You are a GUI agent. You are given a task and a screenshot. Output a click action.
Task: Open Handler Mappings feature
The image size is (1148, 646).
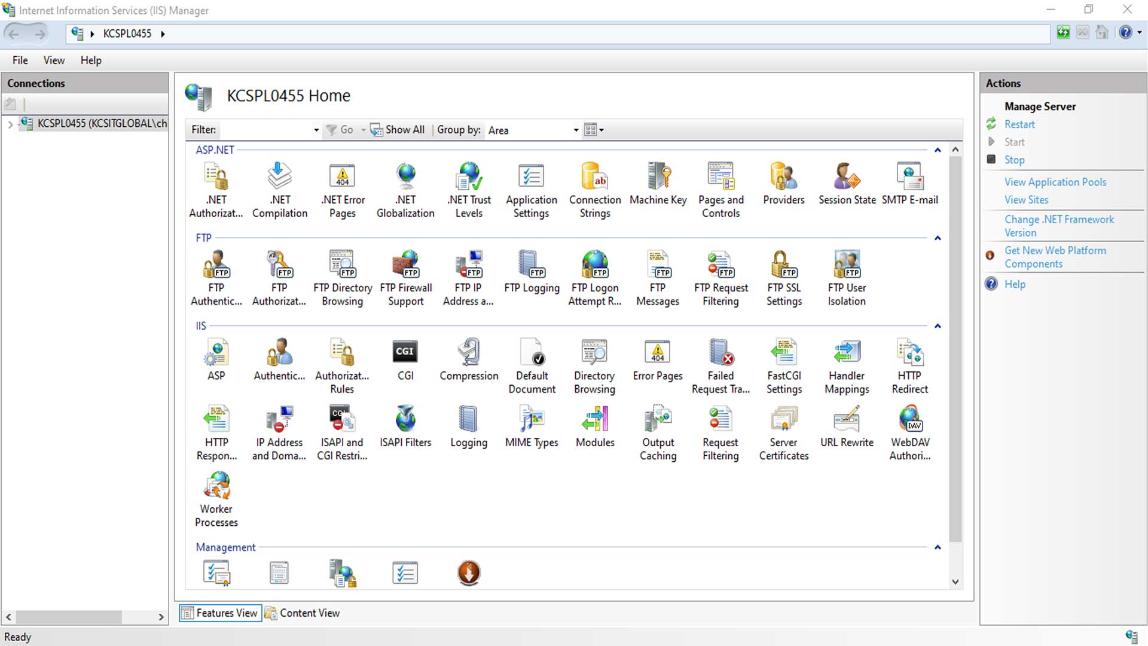pyautogui.click(x=847, y=366)
